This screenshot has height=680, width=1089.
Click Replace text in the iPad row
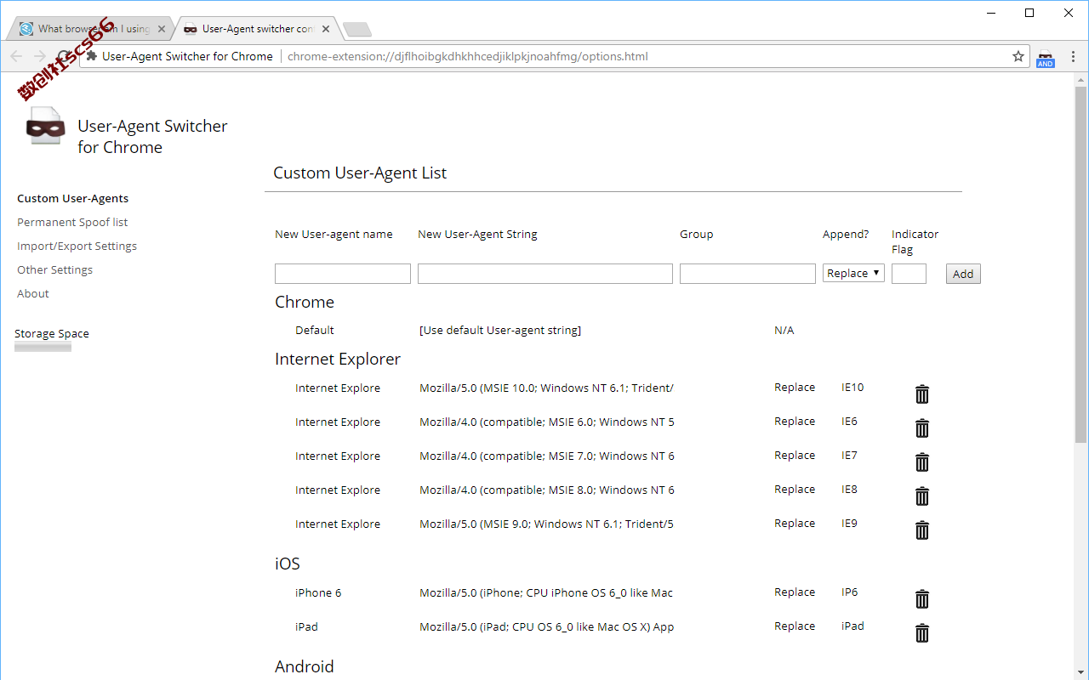(x=795, y=626)
